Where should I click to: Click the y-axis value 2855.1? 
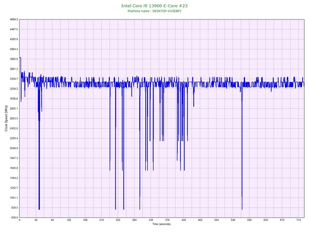(x=14, y=108)
